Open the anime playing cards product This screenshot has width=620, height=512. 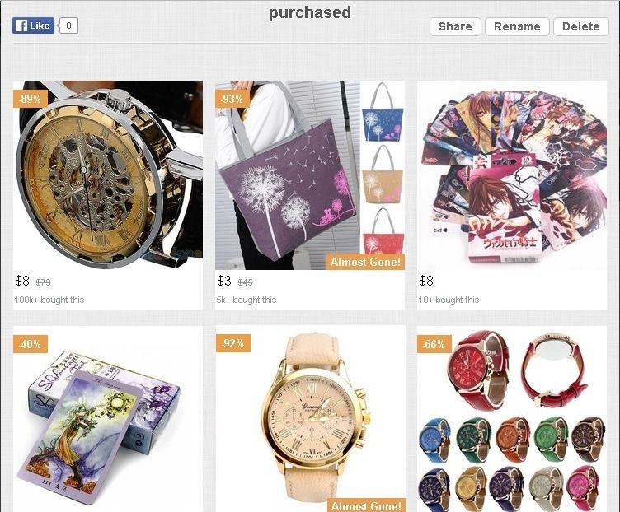(512, 175)
